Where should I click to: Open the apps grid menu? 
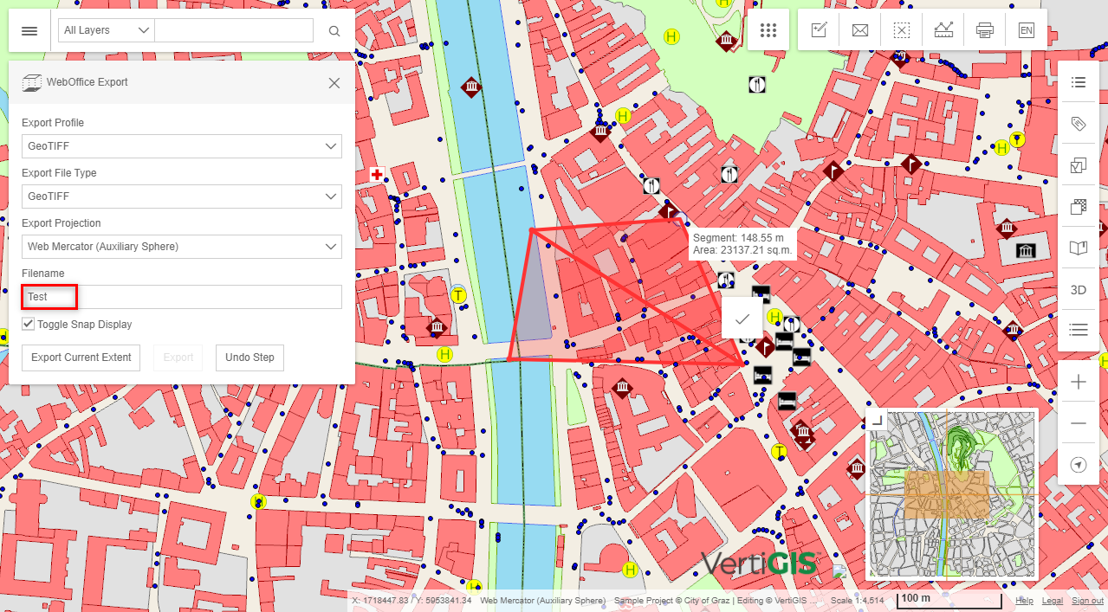(x=768, y=30)
